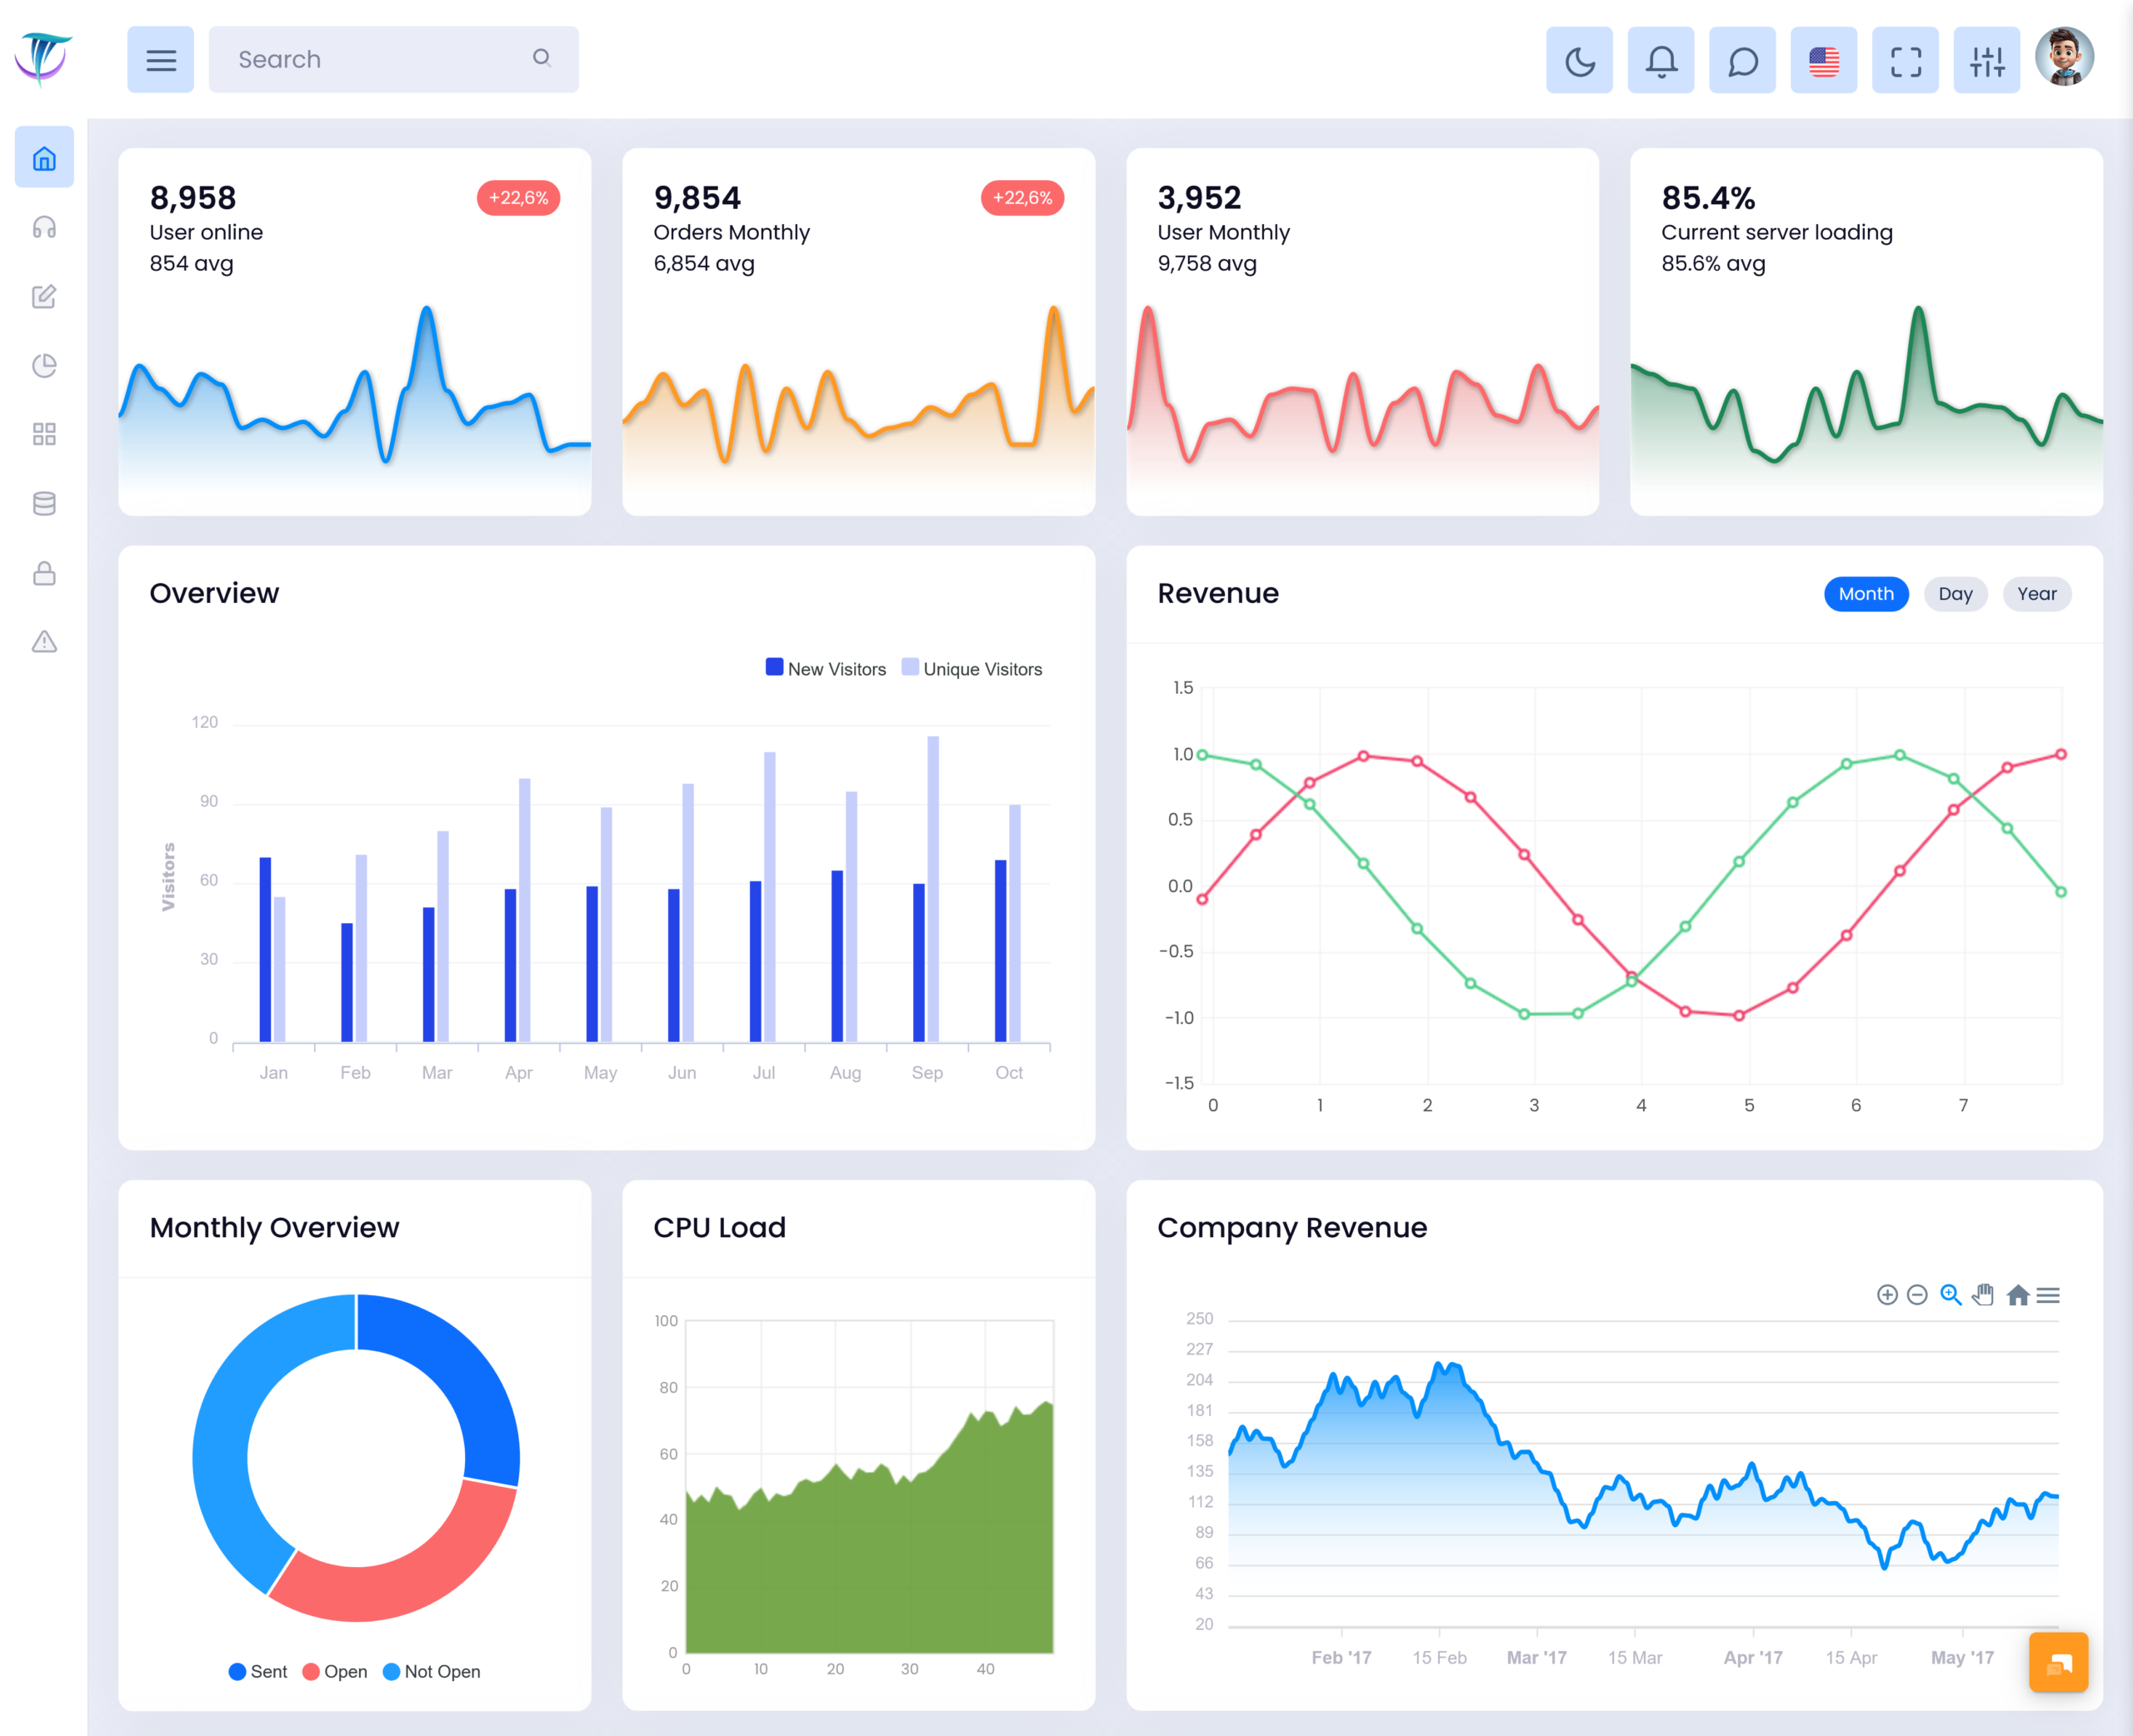
Task: Click the magnifier icon in search box
Action: click(x=542, y=58)
